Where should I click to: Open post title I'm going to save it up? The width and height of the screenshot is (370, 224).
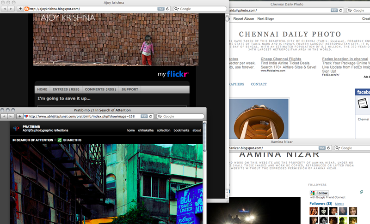[64, 99]
